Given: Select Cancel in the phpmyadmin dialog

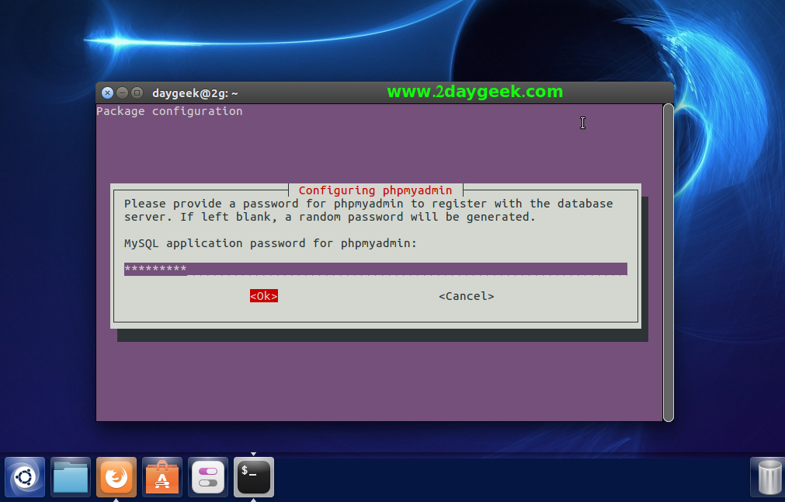Looking at the screenshot, I should 466,296.
